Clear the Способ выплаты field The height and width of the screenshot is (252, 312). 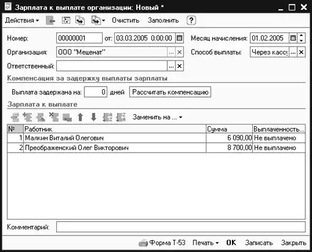[x=301, y=52]
